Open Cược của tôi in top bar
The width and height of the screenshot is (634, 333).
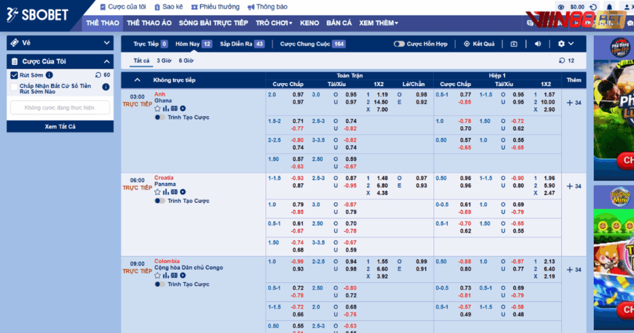123,7
